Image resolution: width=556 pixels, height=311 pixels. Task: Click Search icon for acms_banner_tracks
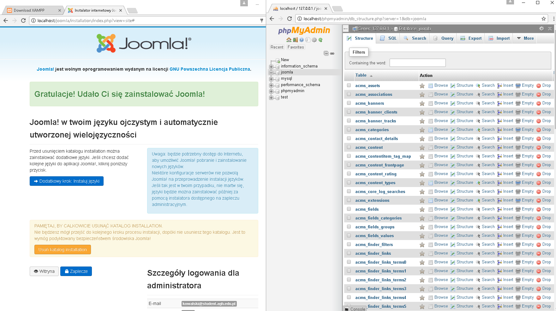[x=478, y=121]
